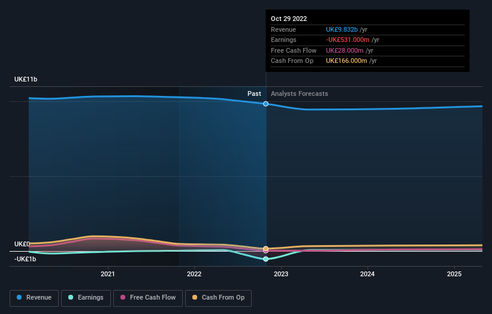
Task: Select the 2022 axis label
Action: (x=194, y=274)
